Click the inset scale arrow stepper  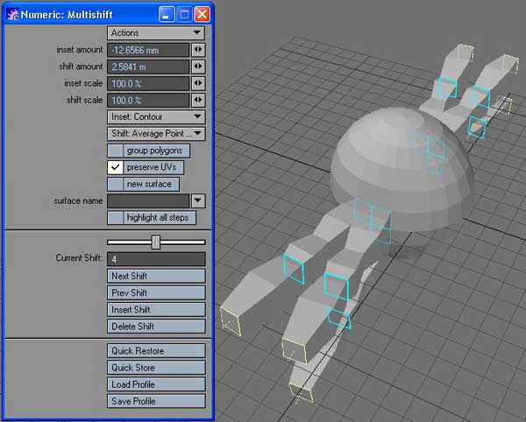click(198, 83)
